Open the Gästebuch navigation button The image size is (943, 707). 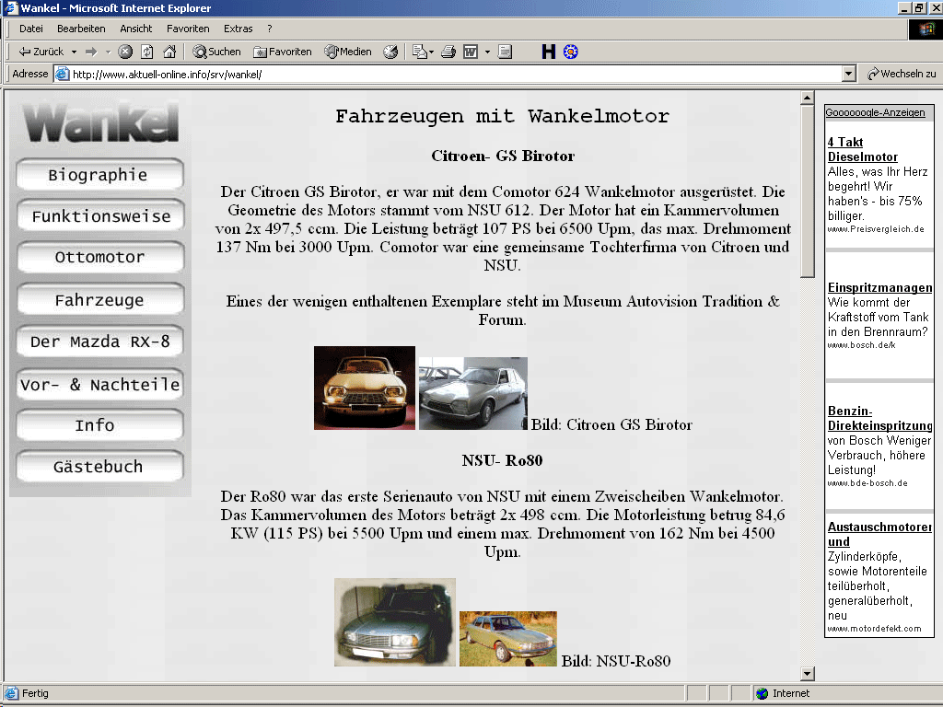point(99,467)
